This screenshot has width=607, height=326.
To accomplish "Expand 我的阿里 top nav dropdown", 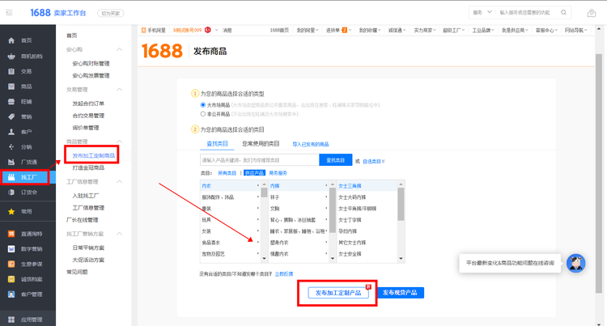I will click(x=308, y=30).
